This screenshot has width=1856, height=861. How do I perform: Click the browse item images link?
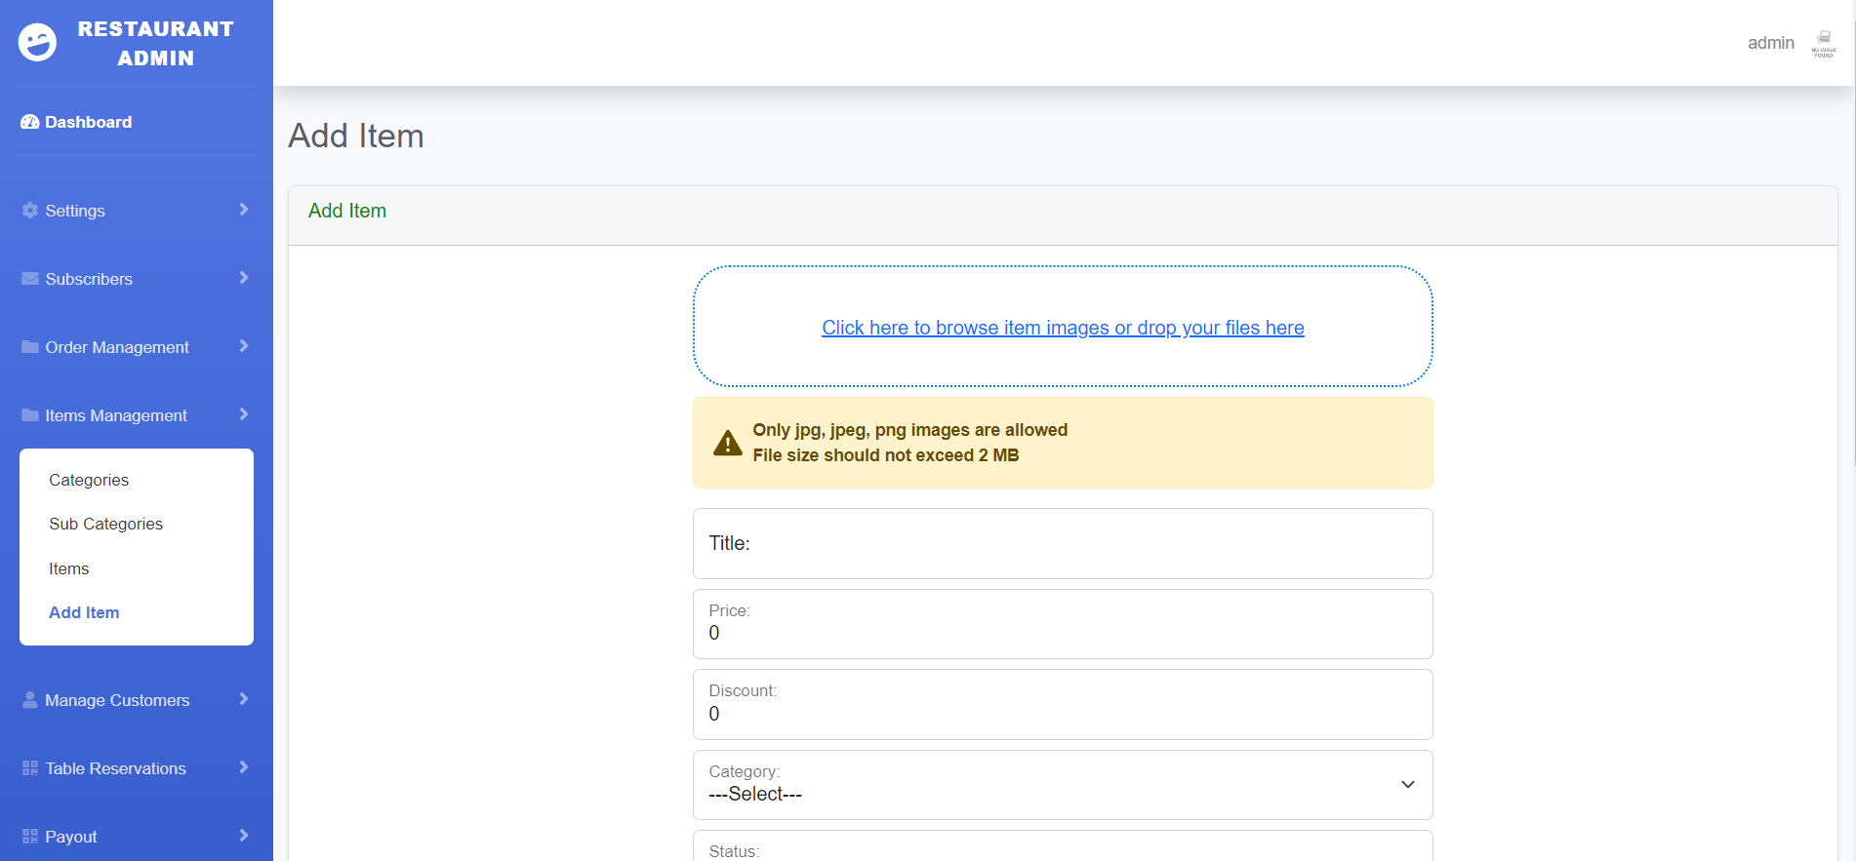tap(1063, 328)
